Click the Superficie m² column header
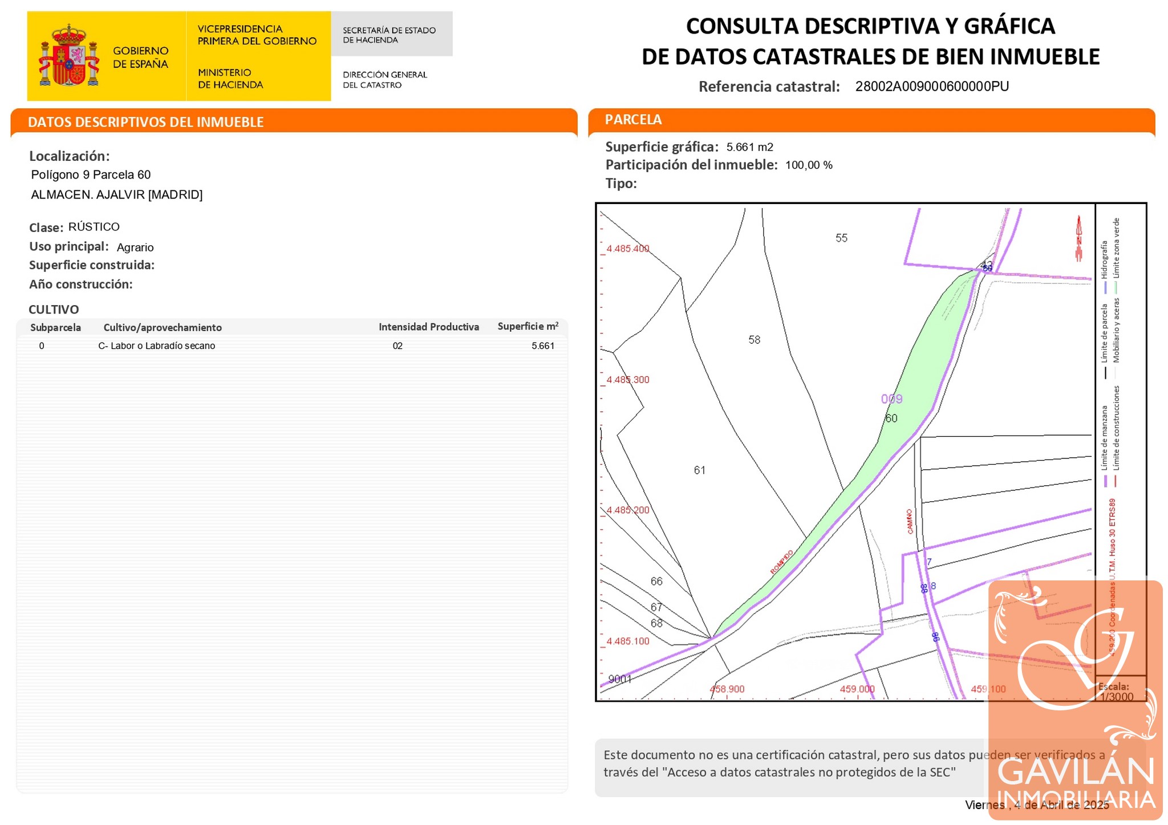Viewport: 1168px width, 825px height. (x=528, y=327)
